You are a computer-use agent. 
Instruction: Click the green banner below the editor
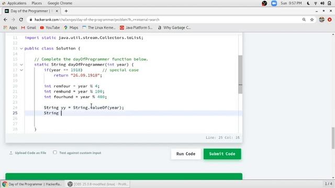pyautogui.click(x=124, y=177)
